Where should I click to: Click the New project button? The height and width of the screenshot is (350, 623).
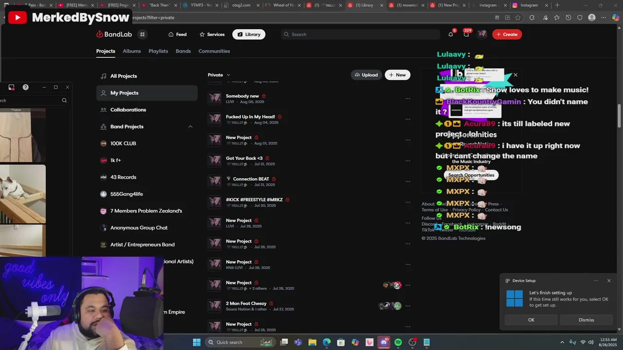(x=397, y=75)
